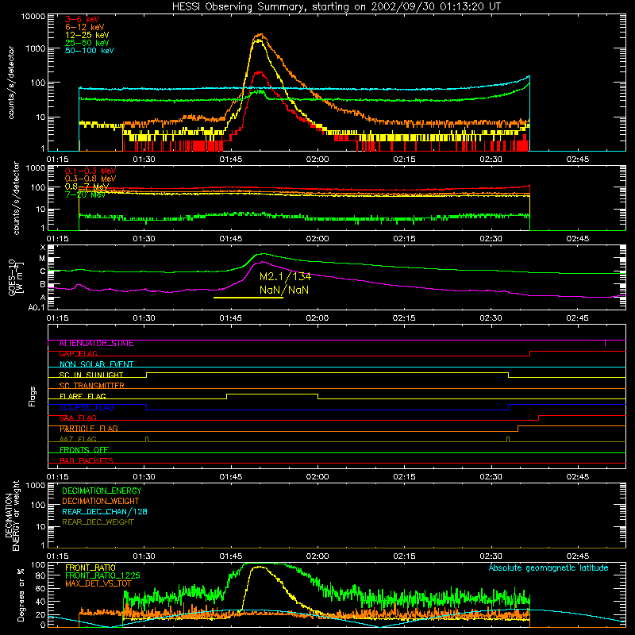Click the peak of the orange 6-12 keV curve
This screenshot has height=635, width=635.
coord(260,34)
